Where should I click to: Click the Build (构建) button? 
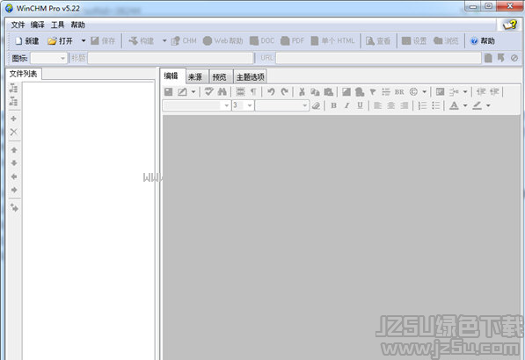pos(142,40)
